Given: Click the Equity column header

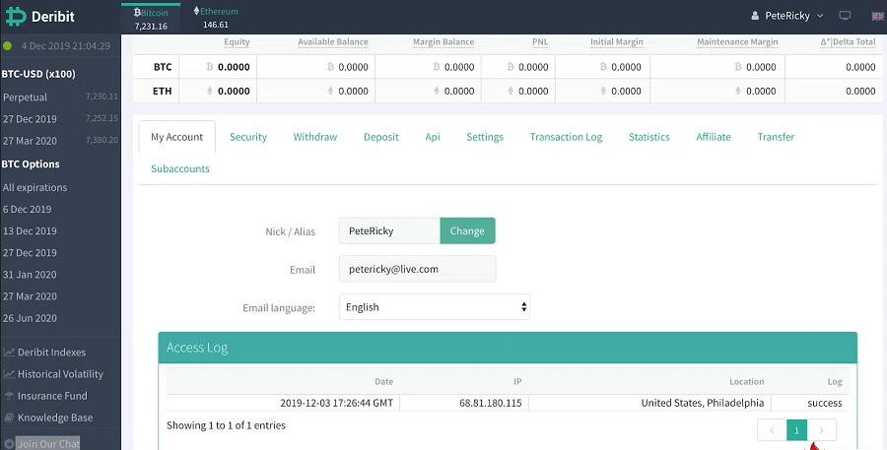Looking at the screenshot, I should point(237,41).
